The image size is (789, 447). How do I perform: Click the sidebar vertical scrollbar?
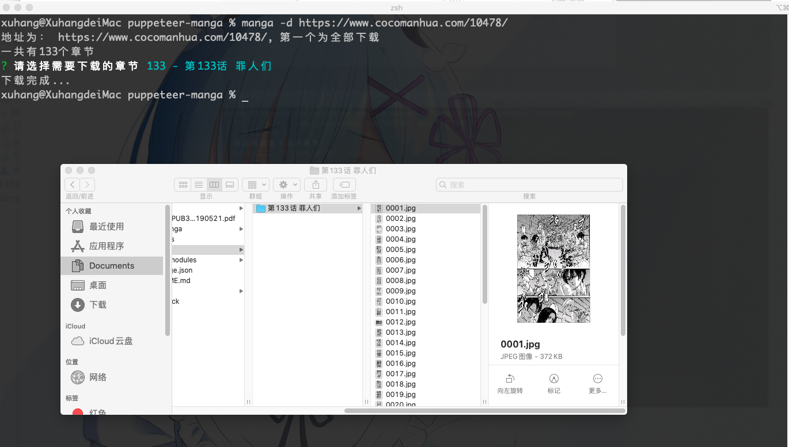click(x=168, y=270)
